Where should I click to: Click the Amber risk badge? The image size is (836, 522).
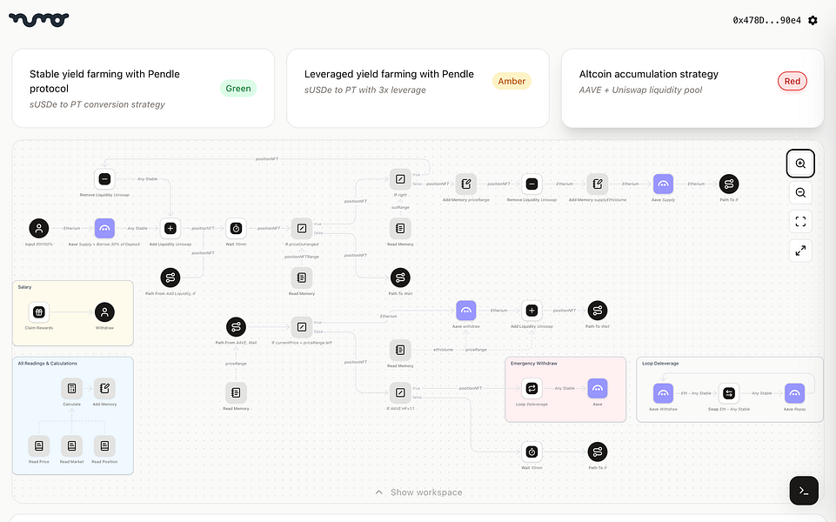tap(512, 81)
